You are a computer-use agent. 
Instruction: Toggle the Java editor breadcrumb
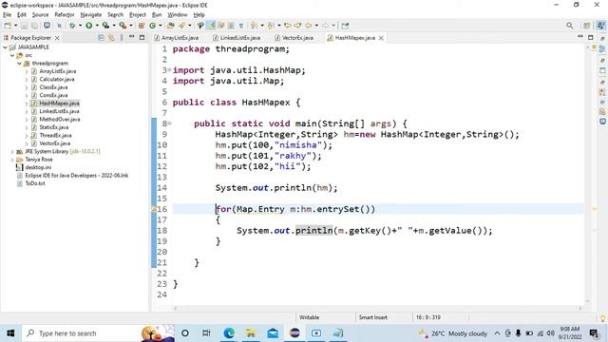click(x=200, y=26)
